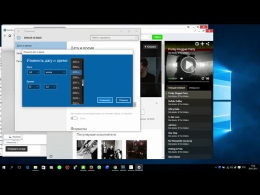
Task: Select Punky Reggae Party in playlist
Action: (188, 94)
